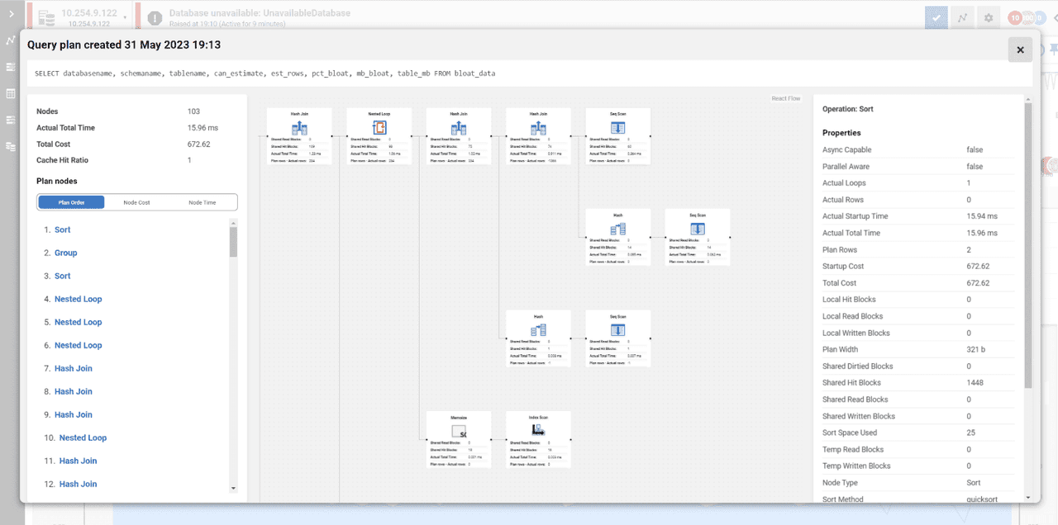
Task: Open the settings gear icon in header
Action: click(x=988, y=17)
